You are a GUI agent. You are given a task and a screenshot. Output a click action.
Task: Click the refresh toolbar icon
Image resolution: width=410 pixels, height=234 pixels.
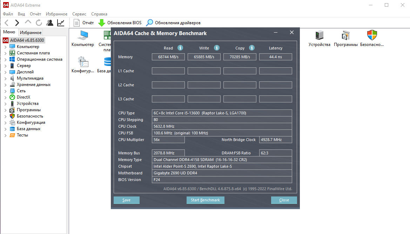[39, 23]
